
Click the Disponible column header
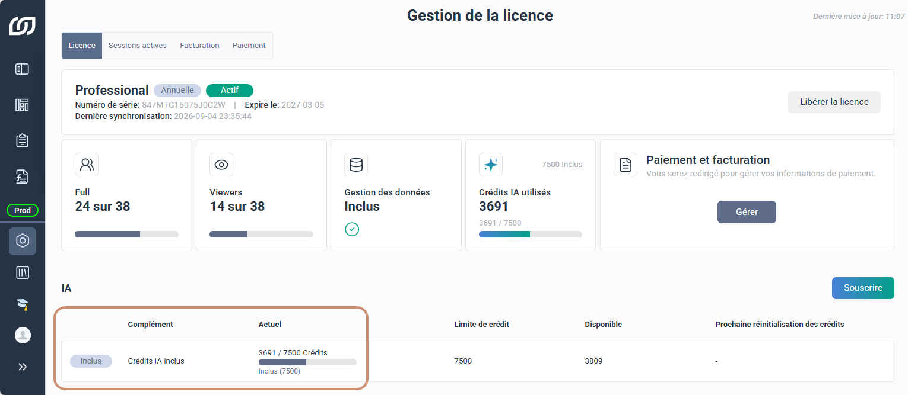pyautogui.click(x=604, y=325)
